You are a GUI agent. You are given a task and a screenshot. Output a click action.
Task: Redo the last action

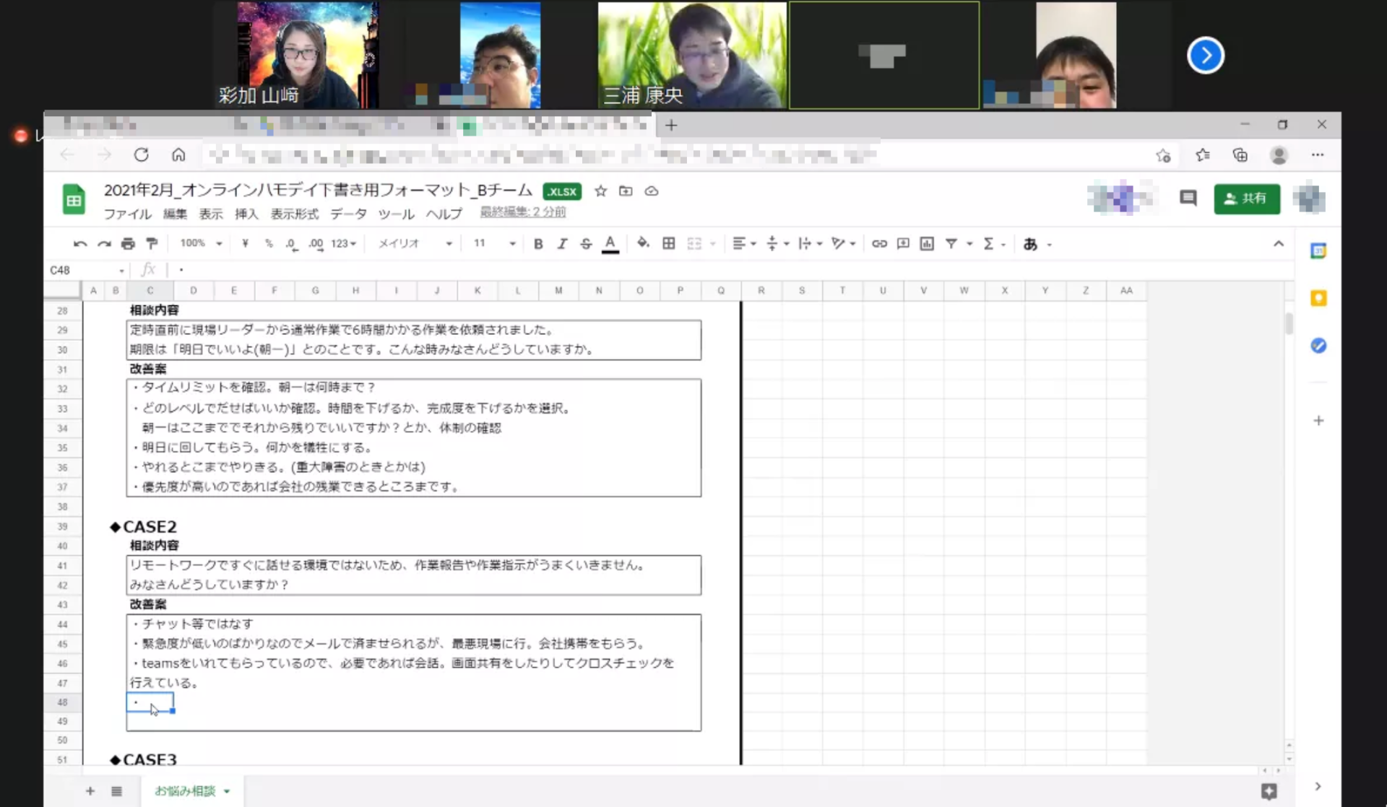[104, 244]
